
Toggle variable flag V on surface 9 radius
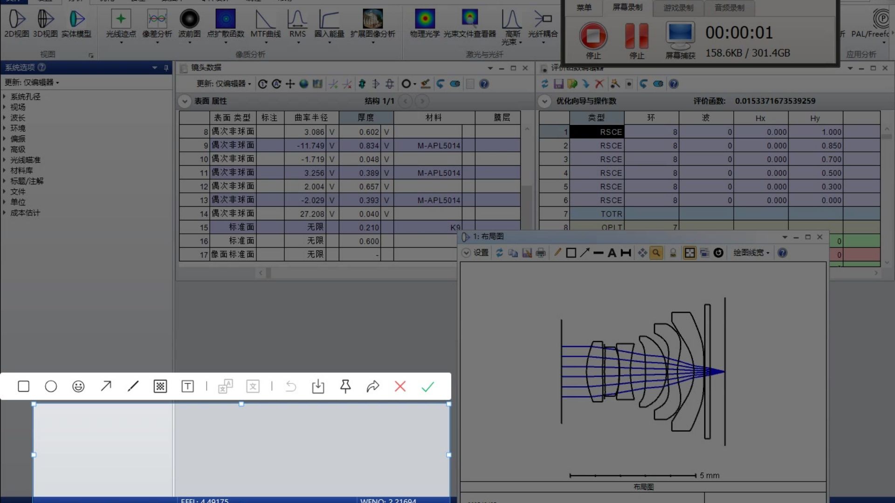pyautogui.click(x=332, y=146)
